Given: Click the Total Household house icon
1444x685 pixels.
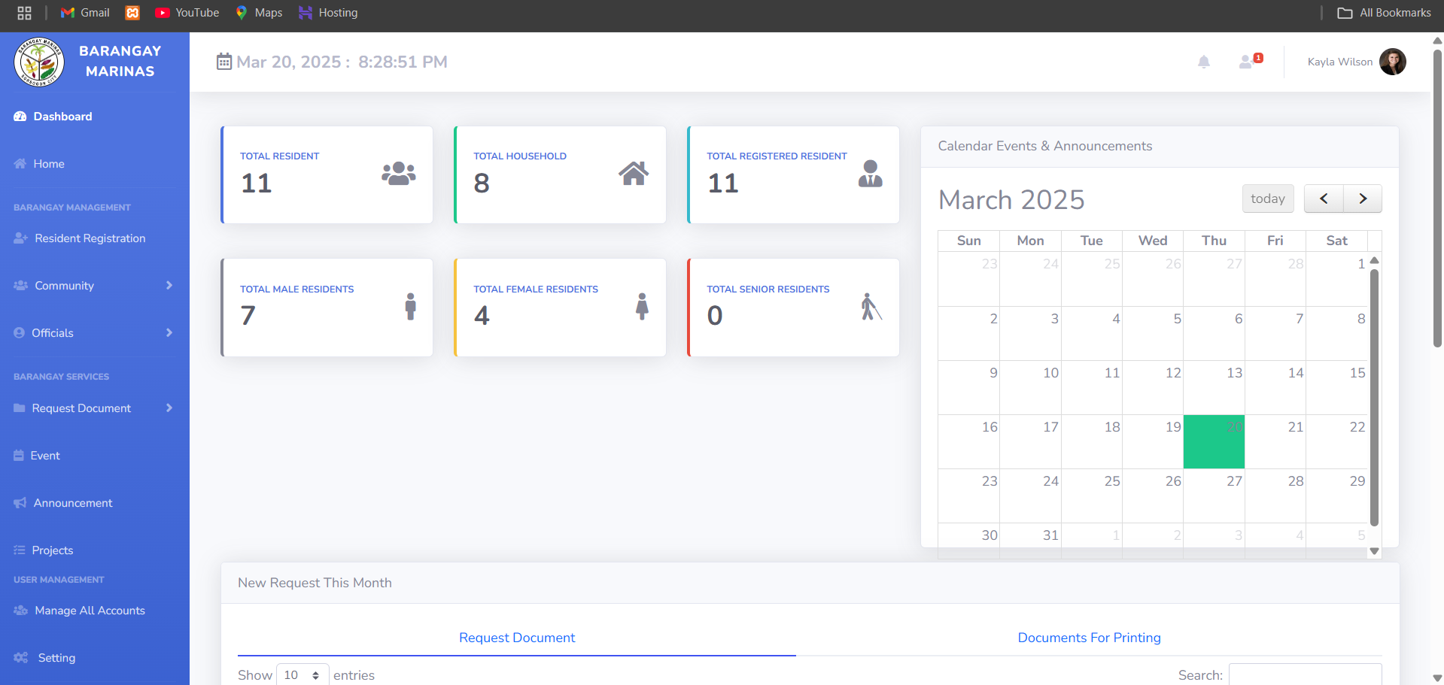Looking at the screenshot, I should (x=633, y=174).
